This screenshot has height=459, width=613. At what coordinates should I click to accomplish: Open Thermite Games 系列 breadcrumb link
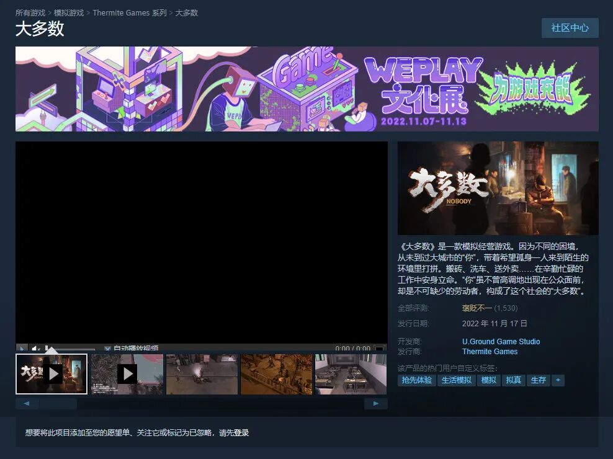coord(130,13)
